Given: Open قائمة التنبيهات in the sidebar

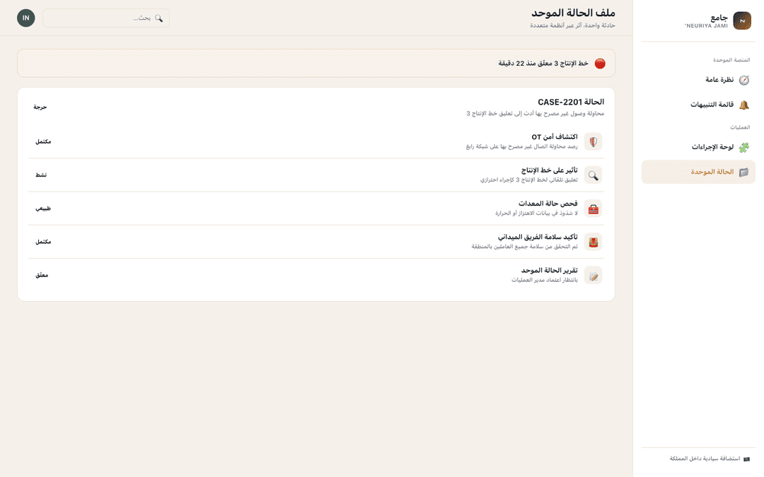Looking at the screenshot, I should point(698,105).
